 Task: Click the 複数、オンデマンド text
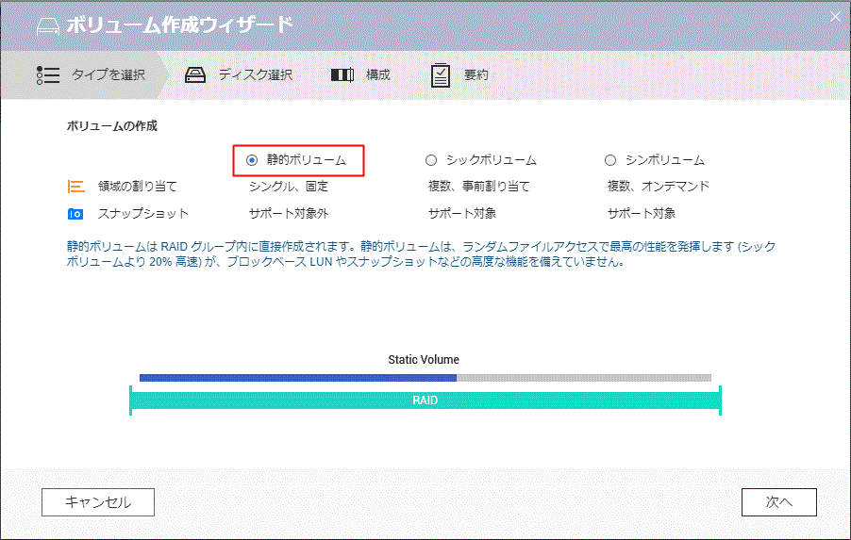point(659,187)
